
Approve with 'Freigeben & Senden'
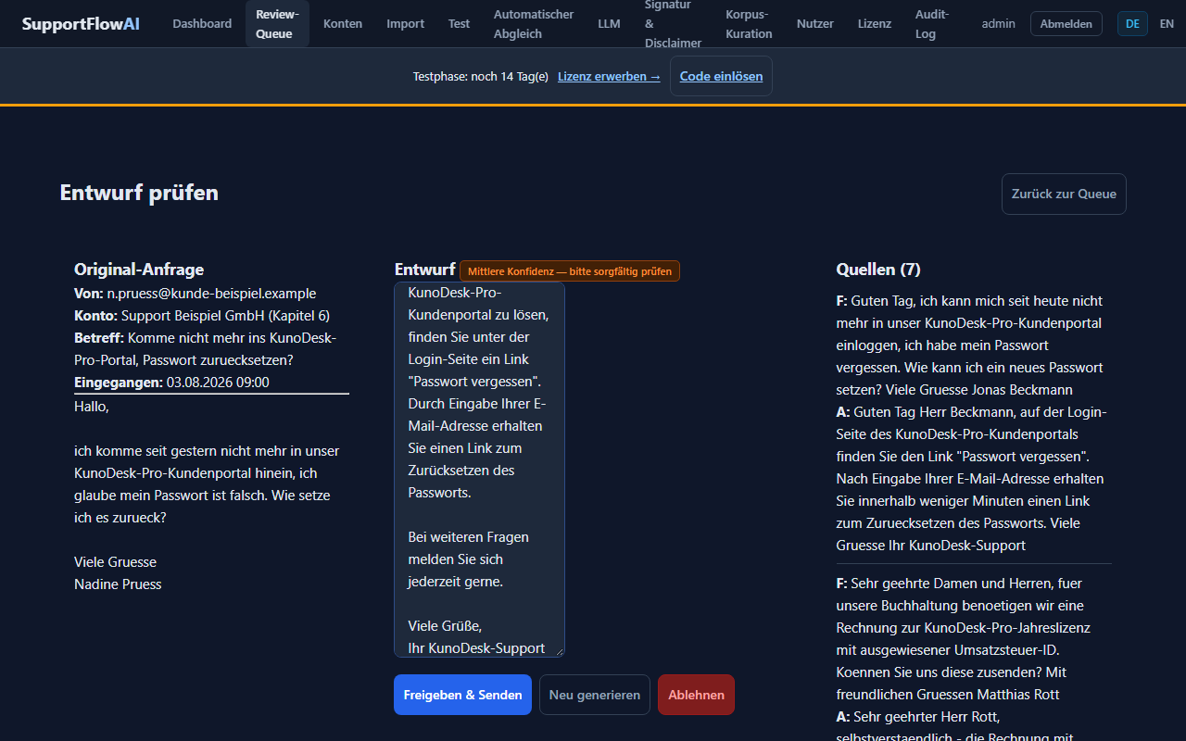[462, 695]
